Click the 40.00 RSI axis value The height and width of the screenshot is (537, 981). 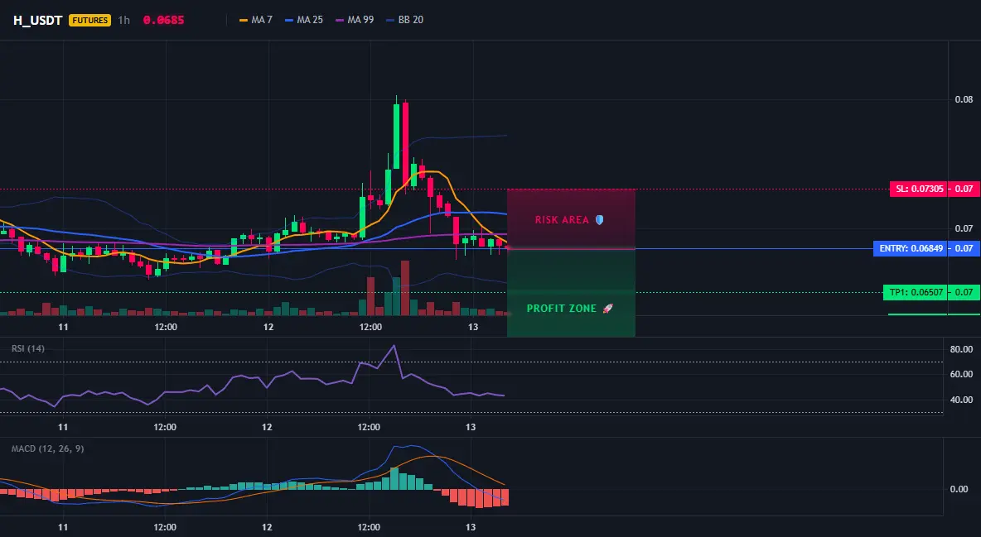click(x=962, y=400)
